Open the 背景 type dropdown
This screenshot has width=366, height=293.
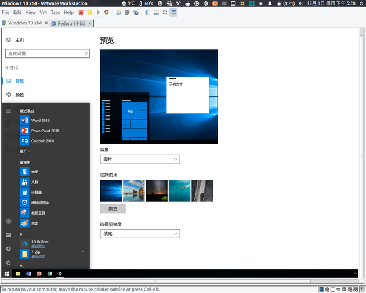click(x=140, y=159)
